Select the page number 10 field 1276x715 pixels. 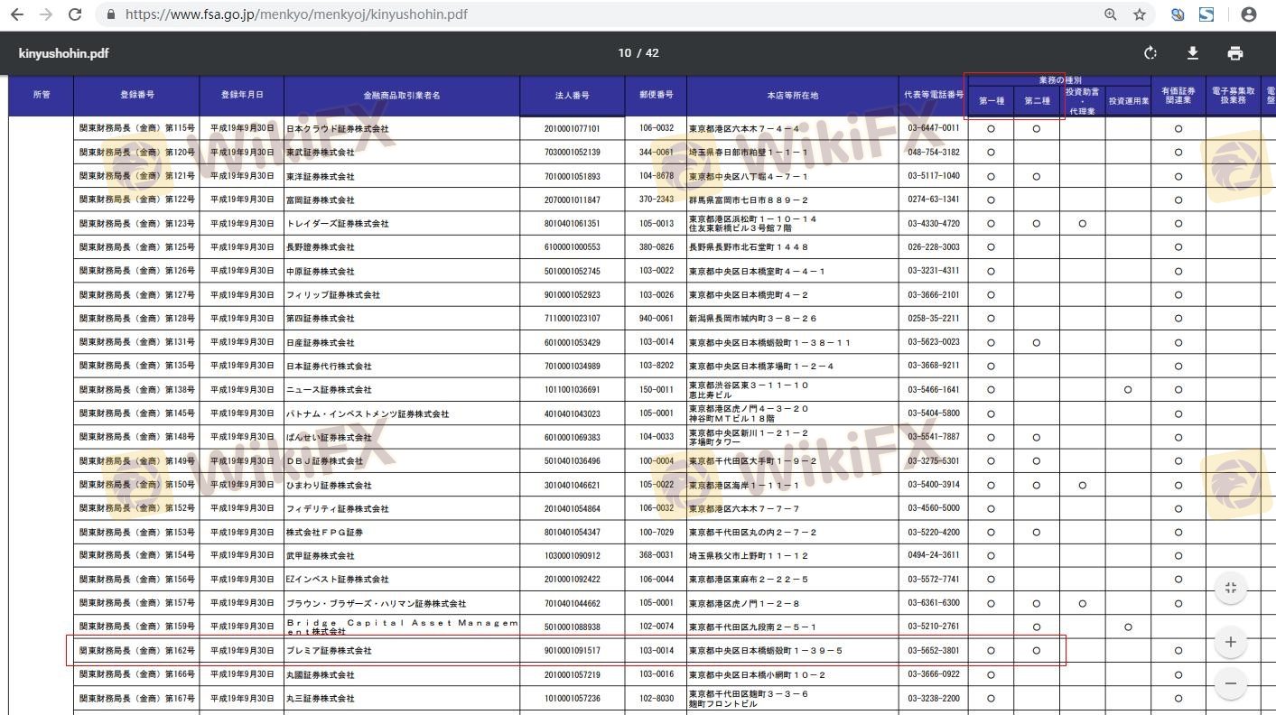click(x=624, y=53)
